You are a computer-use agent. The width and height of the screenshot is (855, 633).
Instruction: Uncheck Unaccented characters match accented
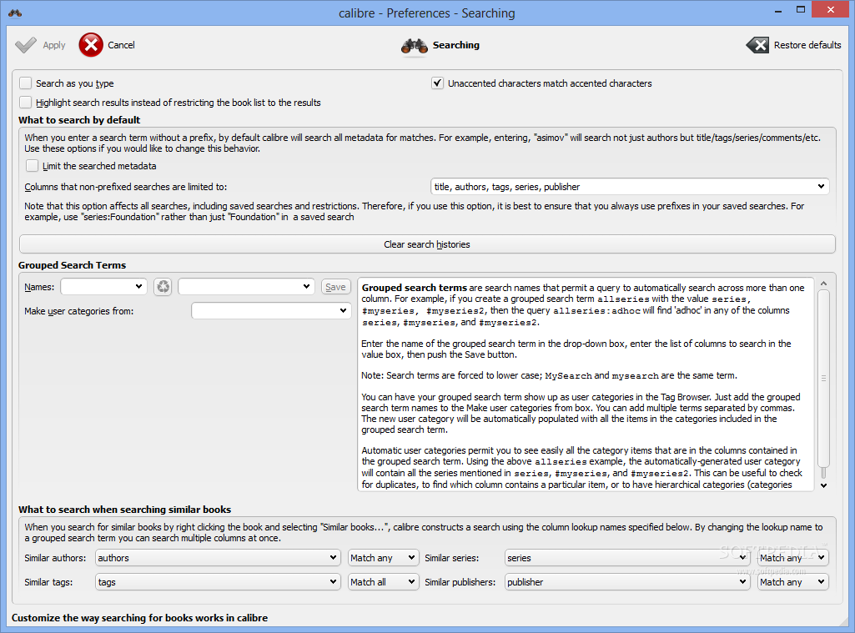tap(437, 83)
